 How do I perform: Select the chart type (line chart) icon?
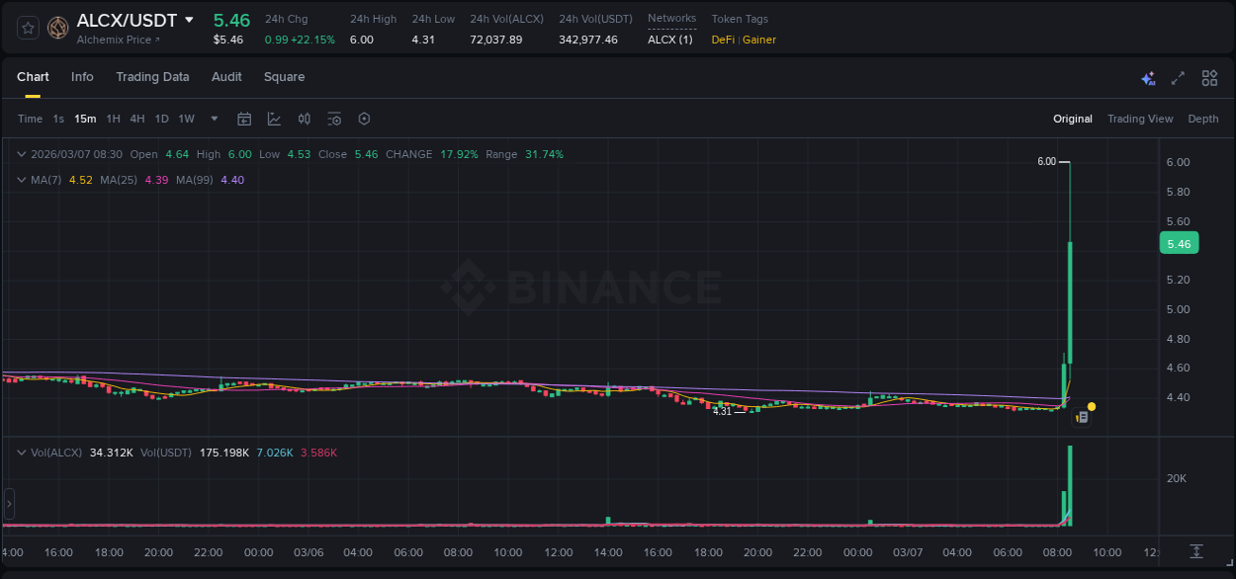(x=274, y=119)
